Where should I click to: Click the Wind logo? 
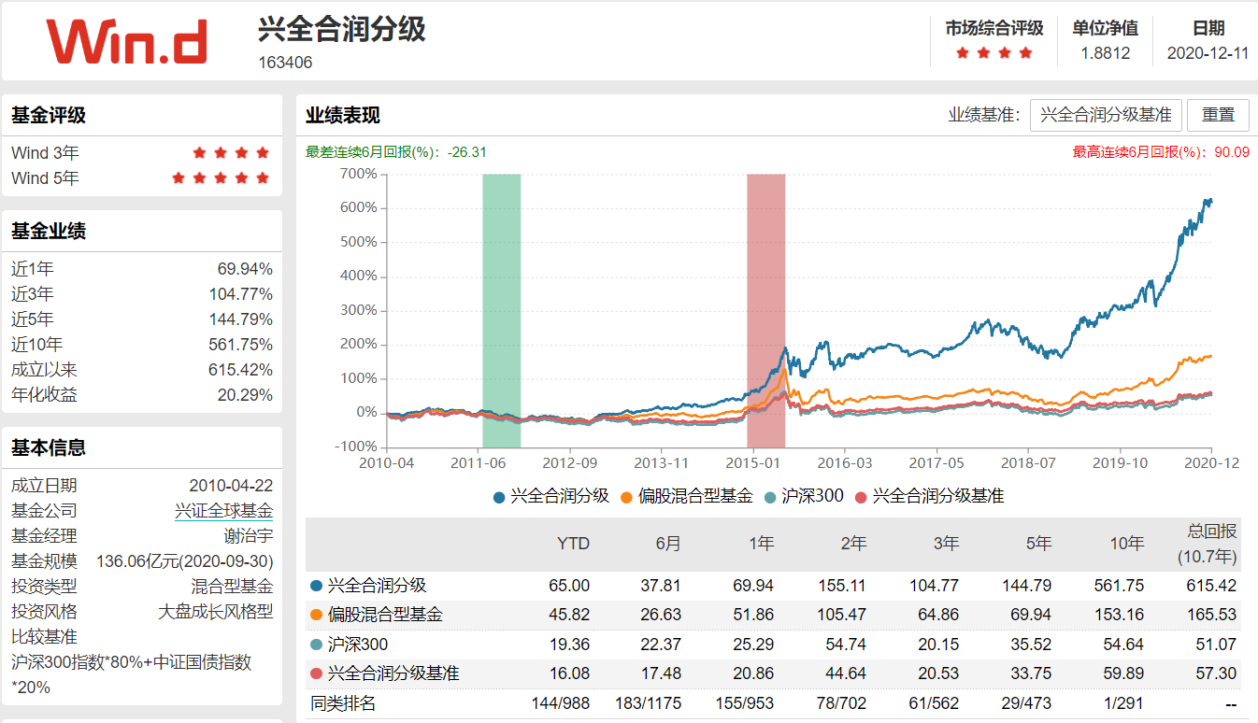coord(126,40)
